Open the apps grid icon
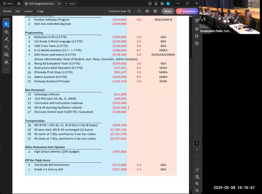Image resolution: width=262 pixels, height=194 pixels. point(162,4)
